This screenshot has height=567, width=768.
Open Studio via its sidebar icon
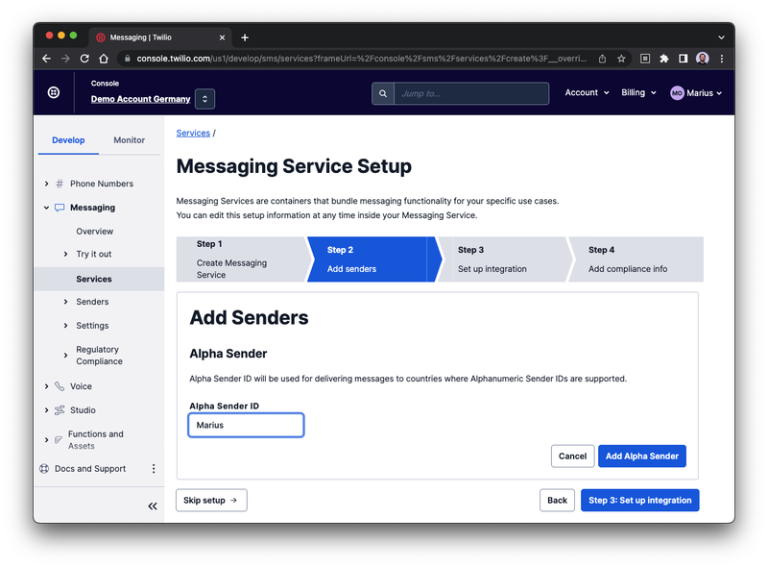(x=60, y=409)
